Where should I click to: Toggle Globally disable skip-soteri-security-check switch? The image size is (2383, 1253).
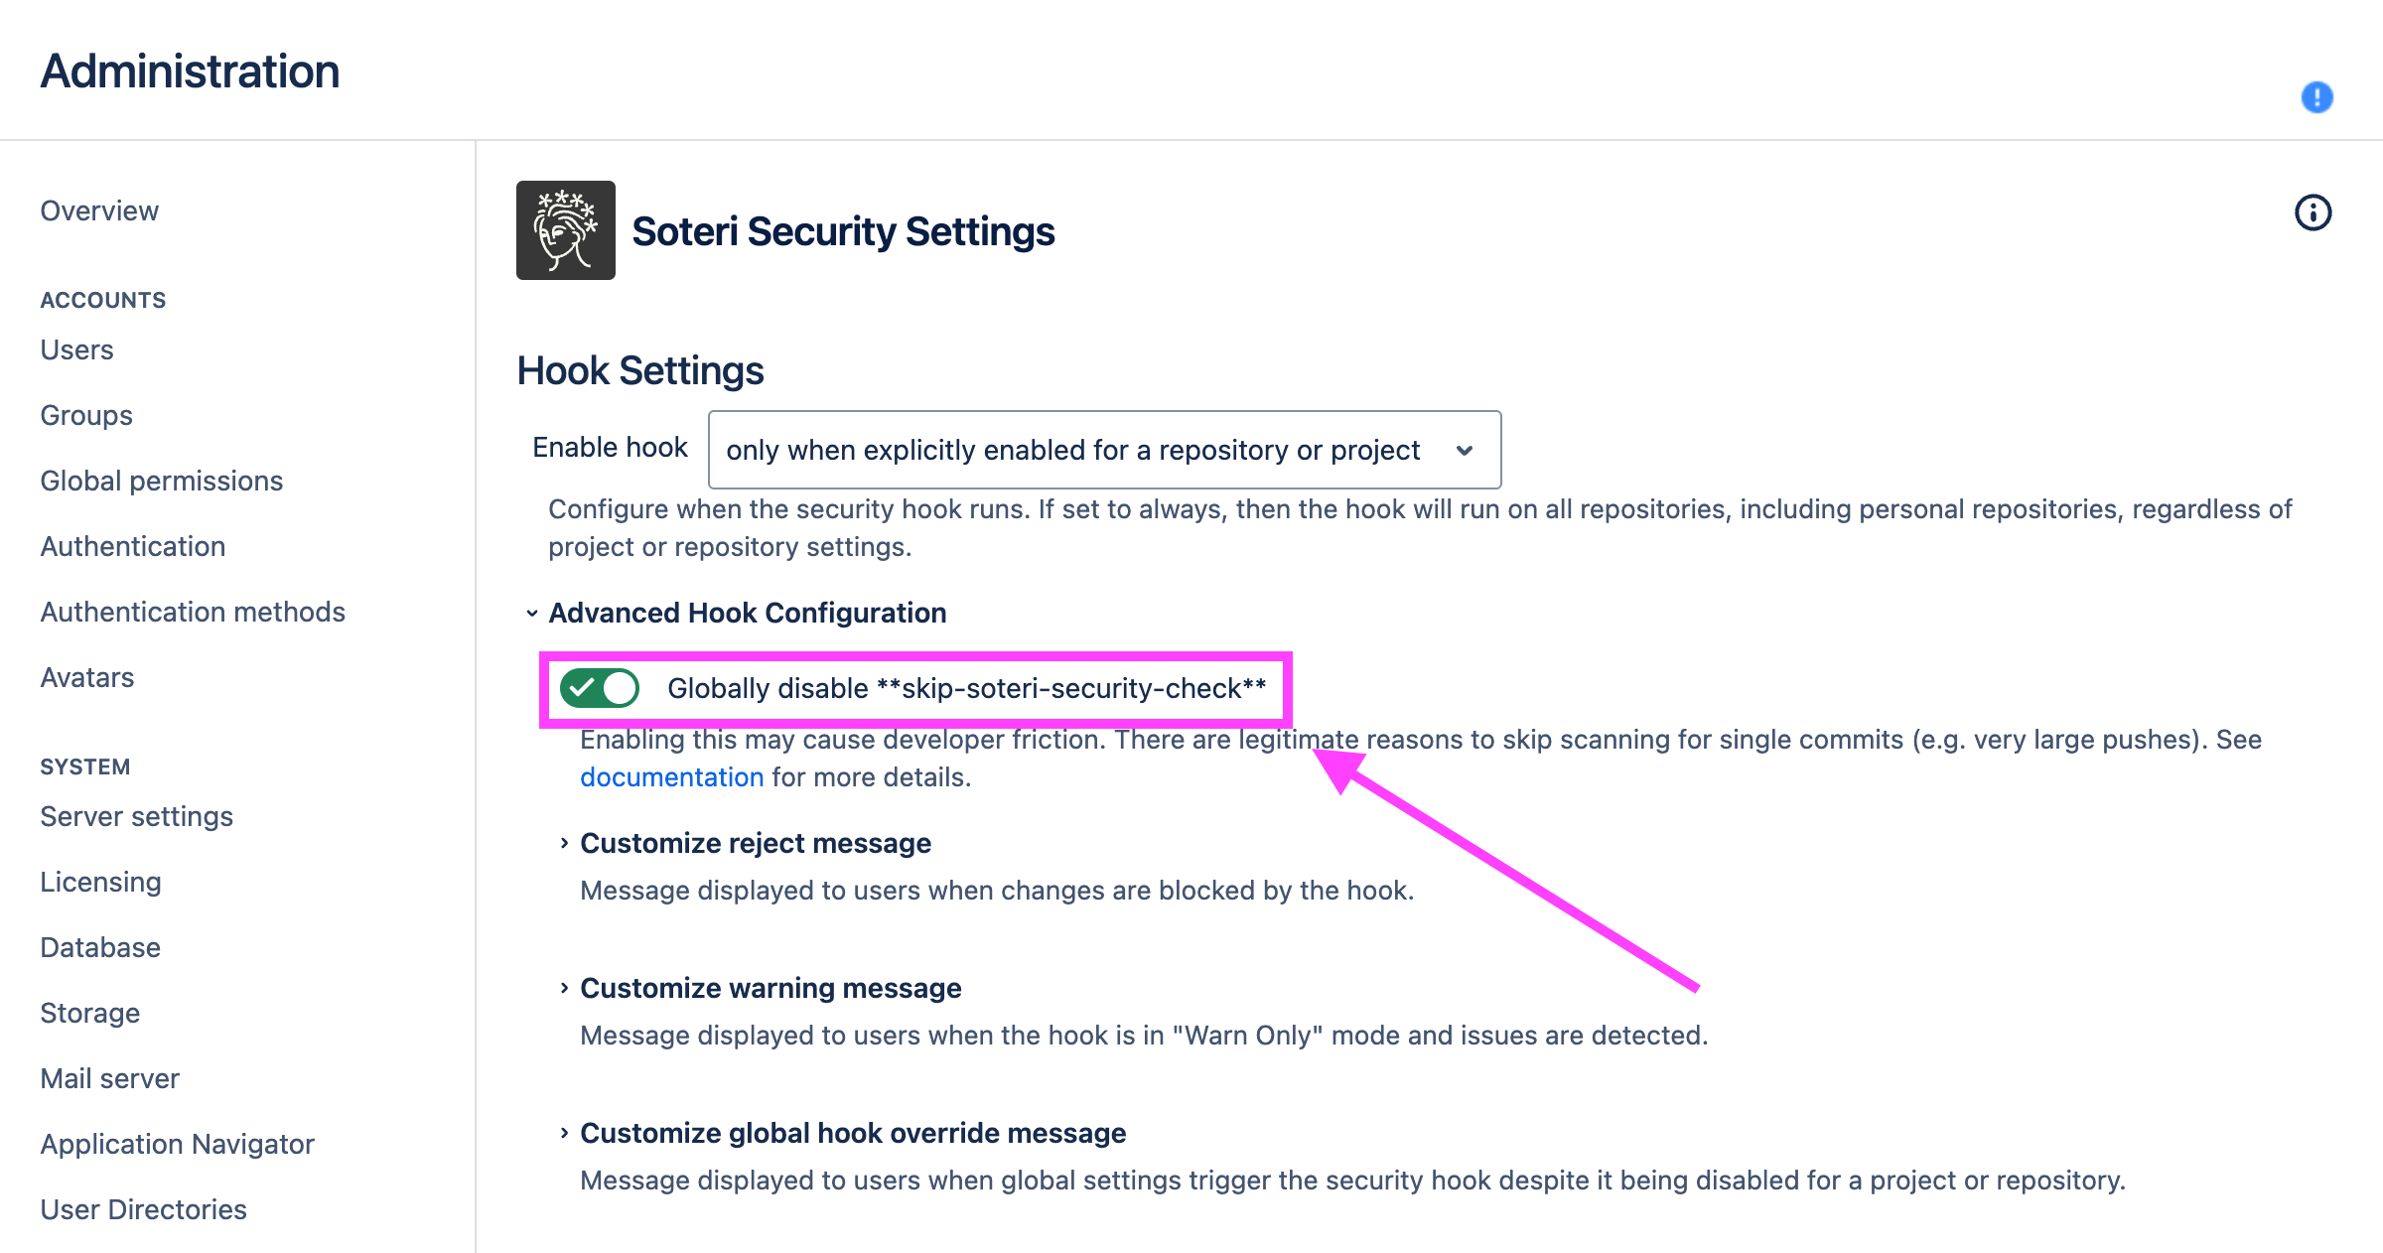point(600,688)
